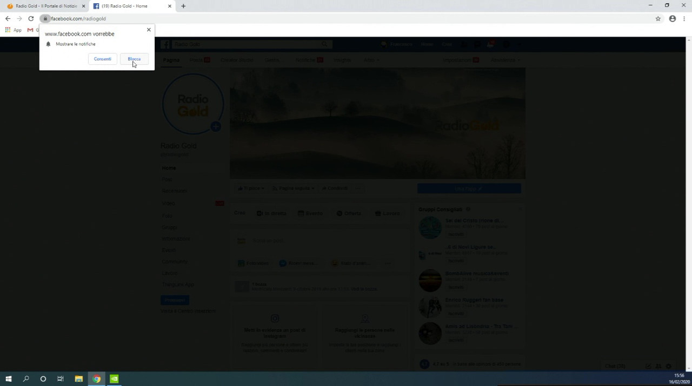692x386 pixels.
Task: Click the plus icon on profile picture
Action: tap(216, 127)
